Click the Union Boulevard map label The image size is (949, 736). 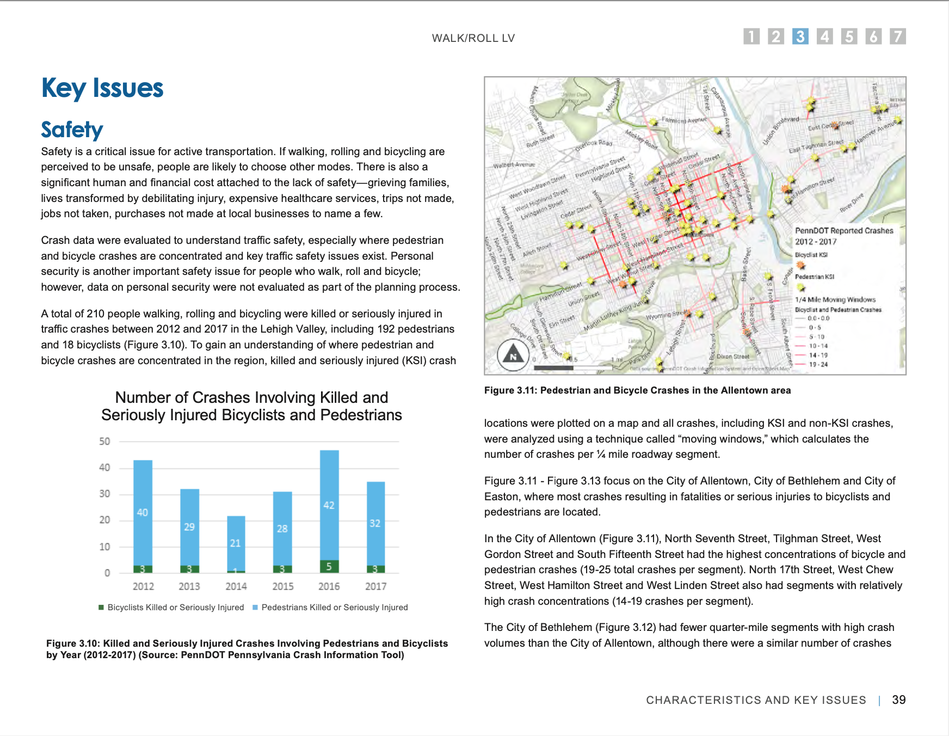pos(780,131)
